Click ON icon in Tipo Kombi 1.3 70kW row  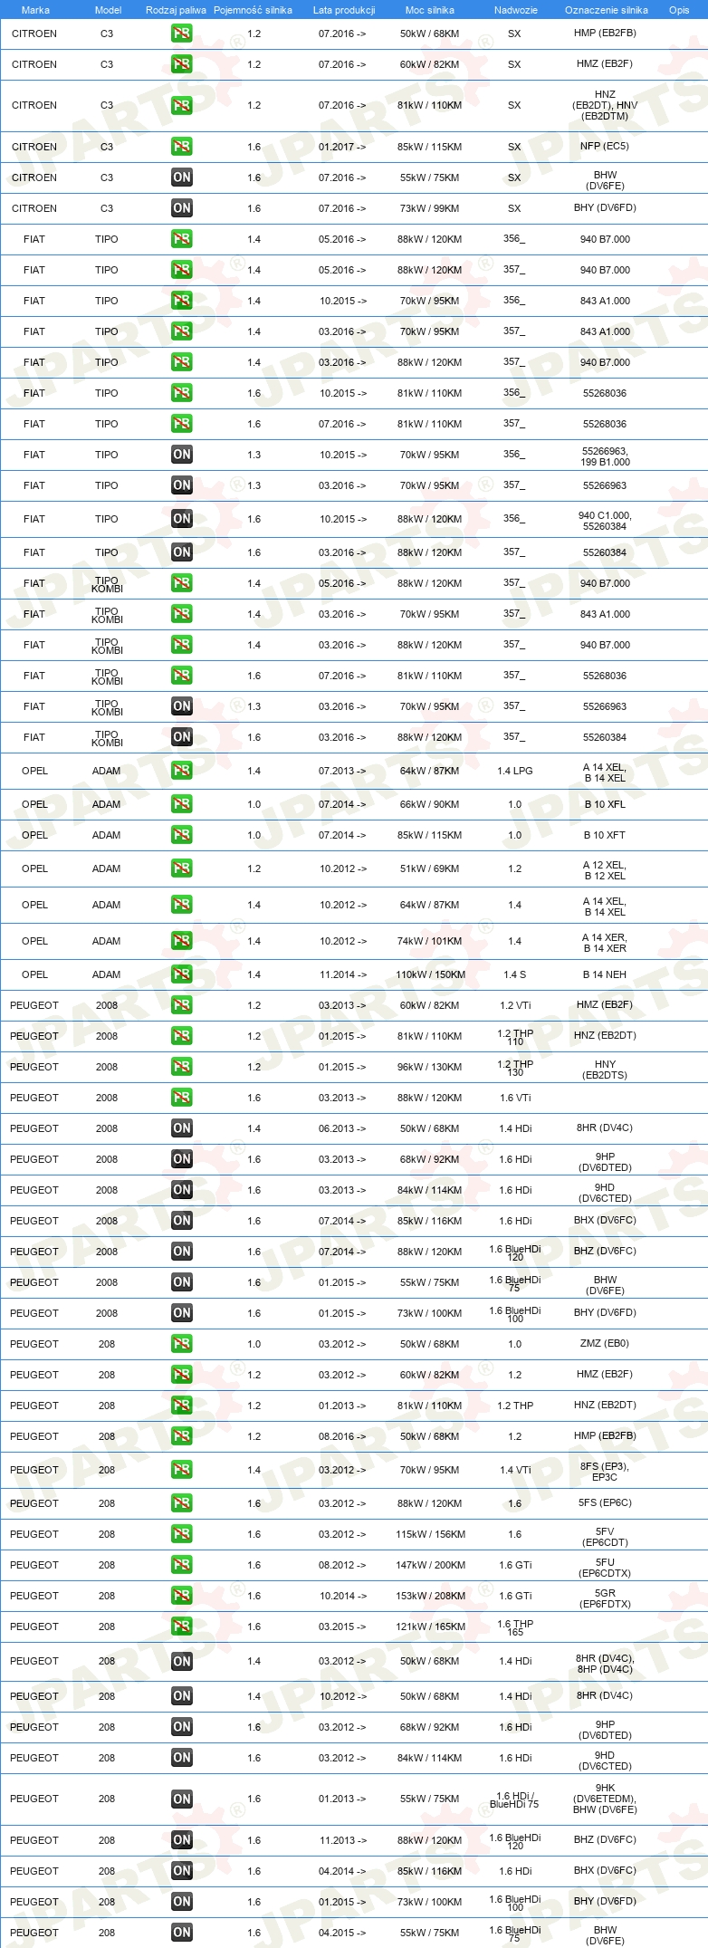182,706
